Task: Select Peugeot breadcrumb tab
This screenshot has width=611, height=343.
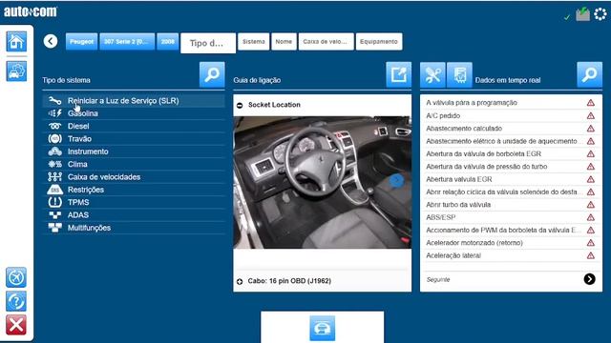Action: coord(82,42)
